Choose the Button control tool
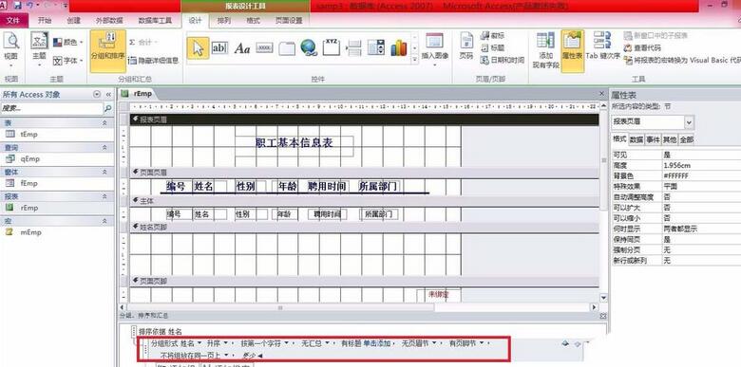The image size is (741, 367). click(265, 48)
